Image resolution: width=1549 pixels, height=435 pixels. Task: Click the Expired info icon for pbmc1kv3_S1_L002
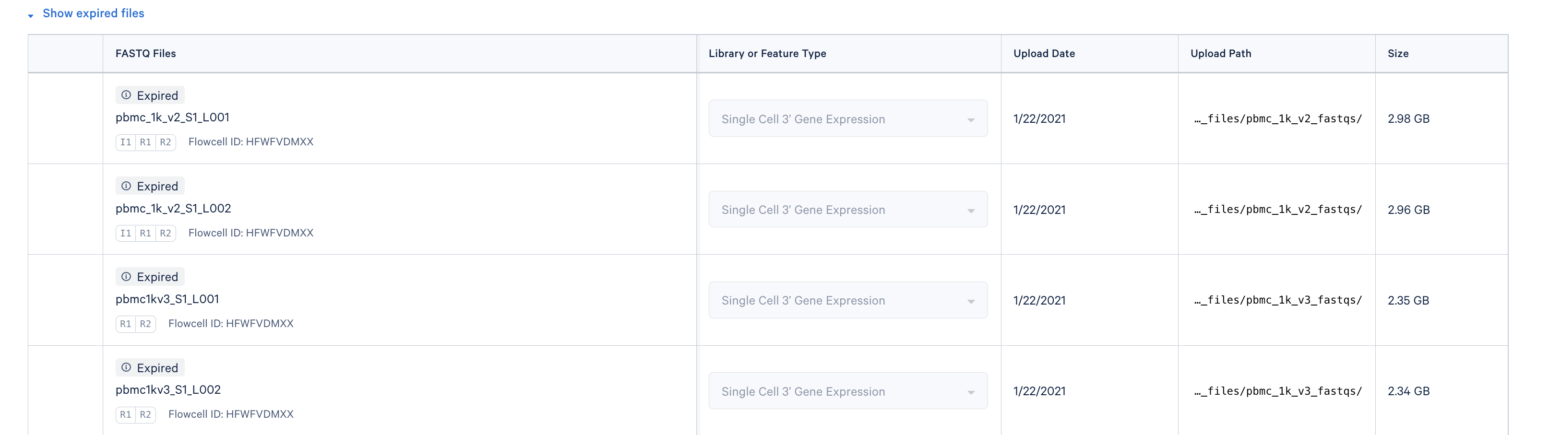(x=126, y=367)
